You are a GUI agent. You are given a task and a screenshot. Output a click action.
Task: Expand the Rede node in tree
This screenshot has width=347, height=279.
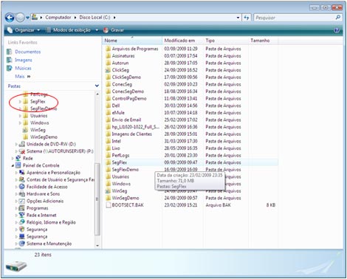[x=13, y=159]
